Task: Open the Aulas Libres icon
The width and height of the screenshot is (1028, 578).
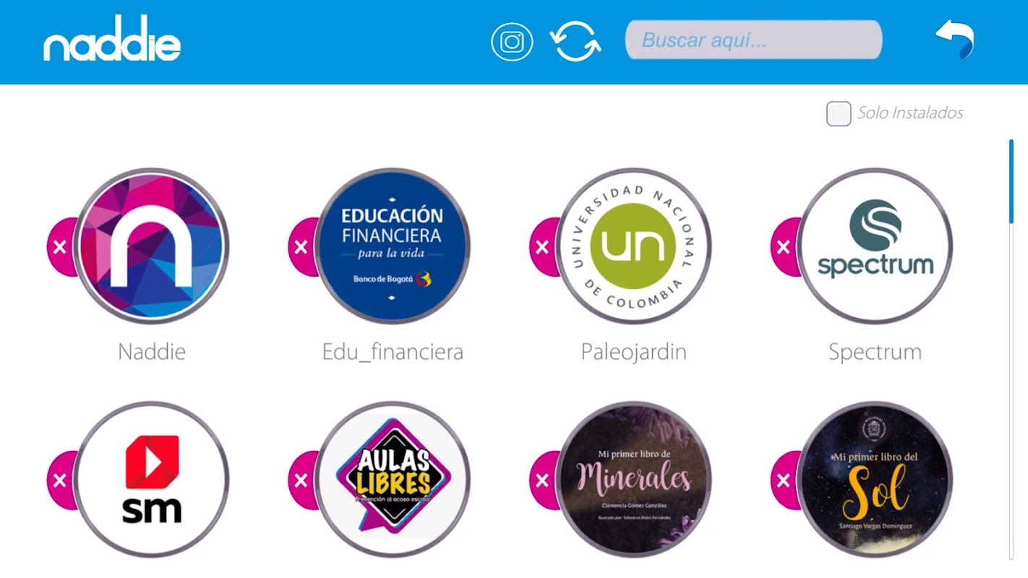Action: [393, 479]
